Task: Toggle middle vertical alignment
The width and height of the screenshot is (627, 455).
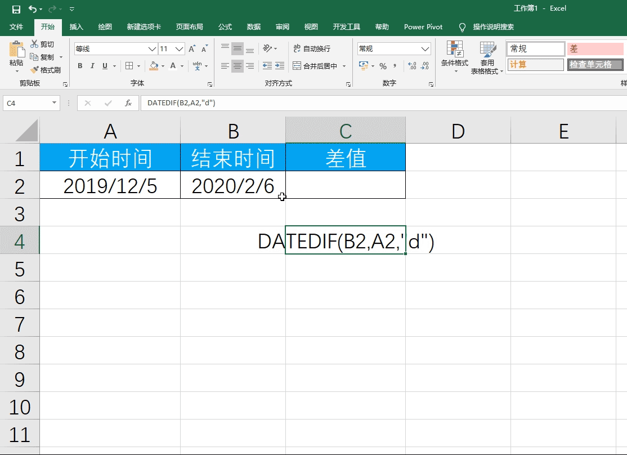Action: pos(238,49)
